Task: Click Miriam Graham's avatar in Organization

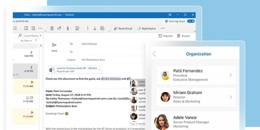Action: pyautogui.click(x=165, y=97)
